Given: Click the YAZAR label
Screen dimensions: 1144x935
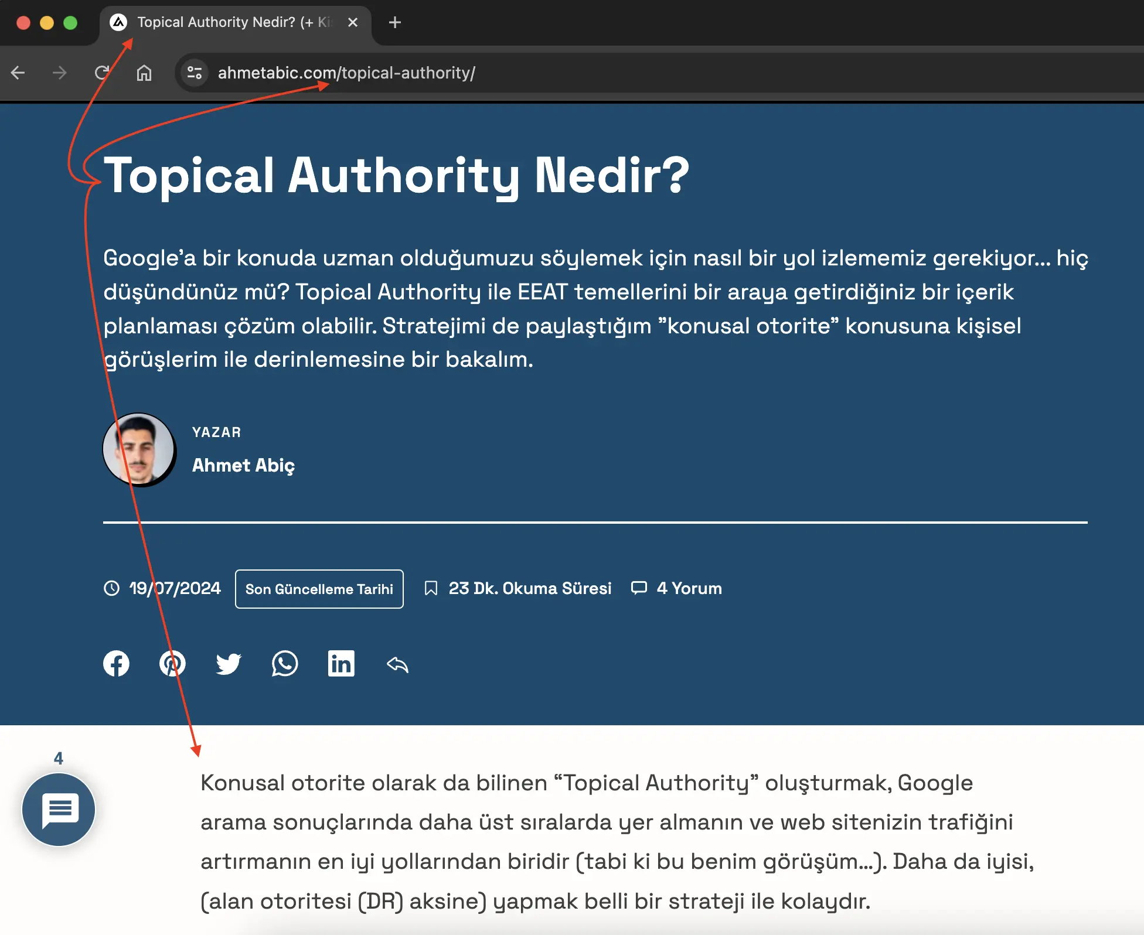Looking at the screenshot, I should (216, 432).
